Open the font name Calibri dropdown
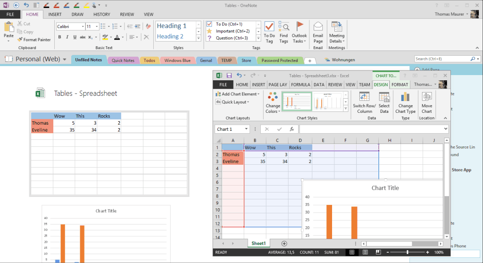The height and width of the screenshot is (263, 483). coord(83,26)
